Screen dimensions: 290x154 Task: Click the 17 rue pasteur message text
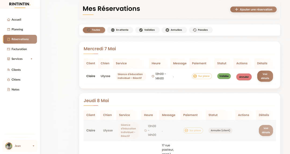pyautogui.click(x=168, y=149)
